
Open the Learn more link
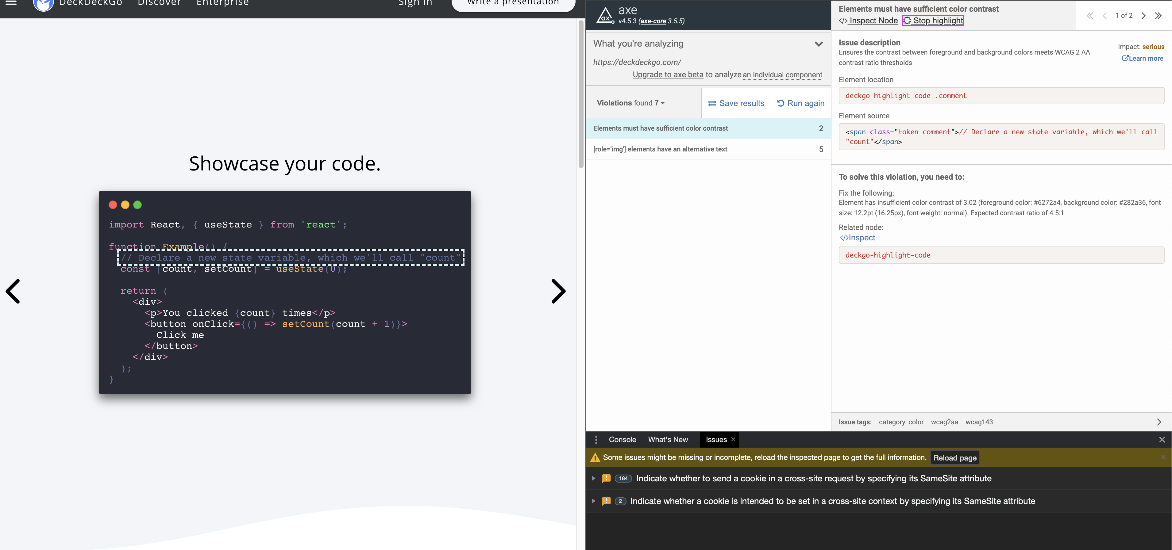1143,58
